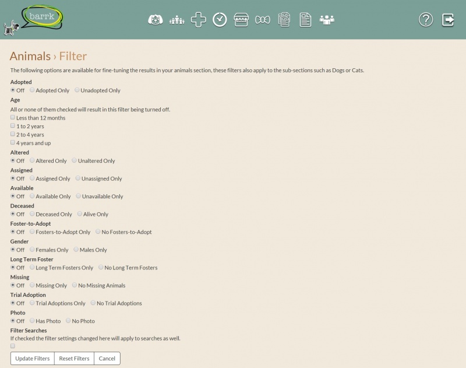Viewport: 466px width, 368px height.
Task: Select Has Photo option
Action: 32,320
